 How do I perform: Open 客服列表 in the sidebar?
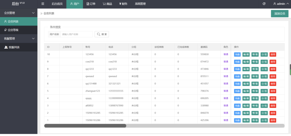(x=18, y=47)
